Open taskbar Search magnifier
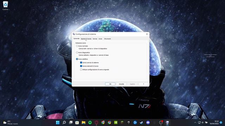 [x=64, y=122]
